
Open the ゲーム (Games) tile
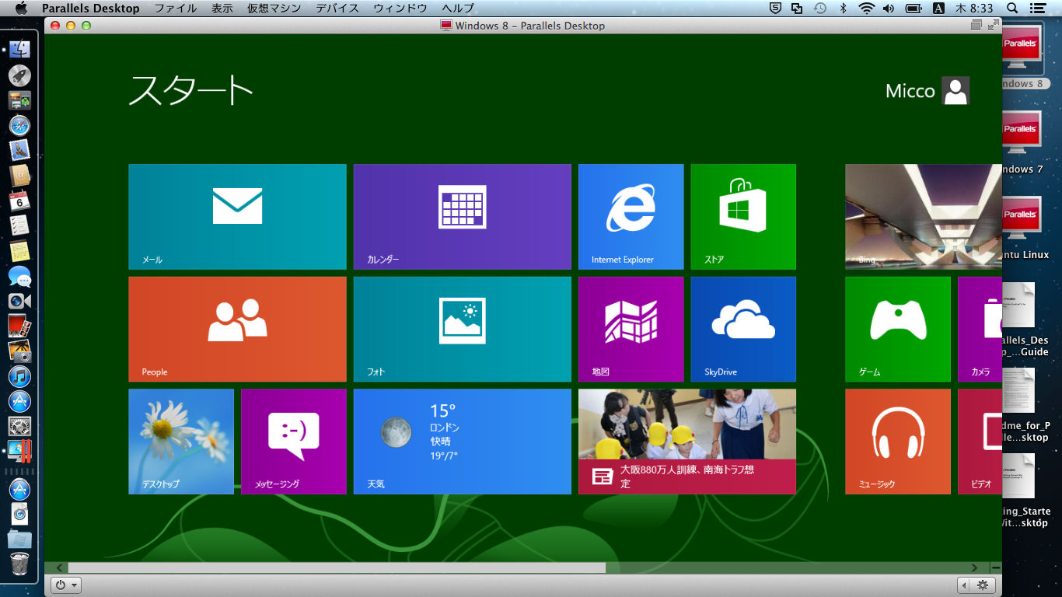coord(898,329)
